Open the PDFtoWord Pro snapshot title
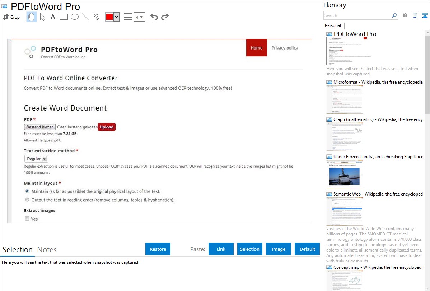The height and width of the screenshot is (291, 430). [355, 34]
